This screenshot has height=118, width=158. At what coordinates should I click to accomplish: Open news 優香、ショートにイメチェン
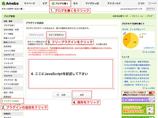point(136,82)
